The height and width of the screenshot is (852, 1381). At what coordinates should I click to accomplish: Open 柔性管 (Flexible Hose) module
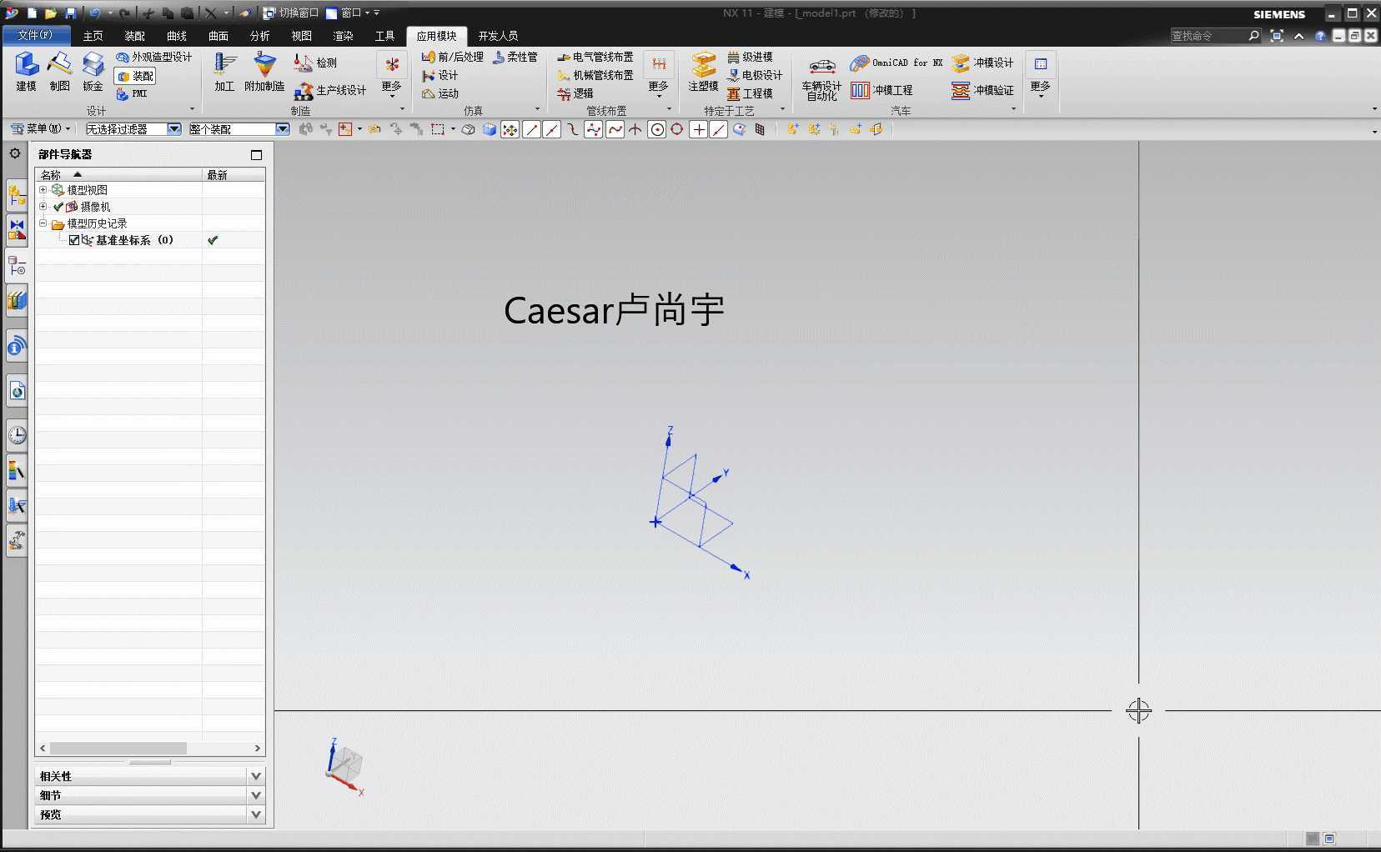[515, 57]
